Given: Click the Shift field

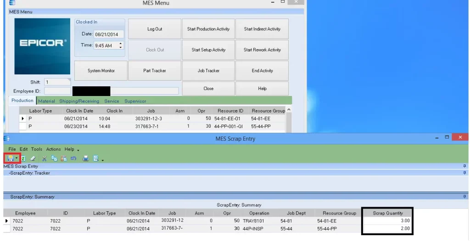Looking at the screenshot, I should pyautogui.click(x=57, y=82).
